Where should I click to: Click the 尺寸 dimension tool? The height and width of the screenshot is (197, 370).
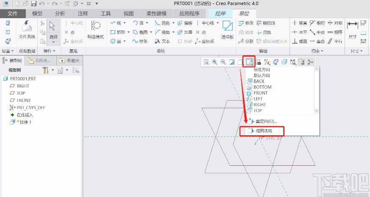pyautogui.click(x=353, y=30)
